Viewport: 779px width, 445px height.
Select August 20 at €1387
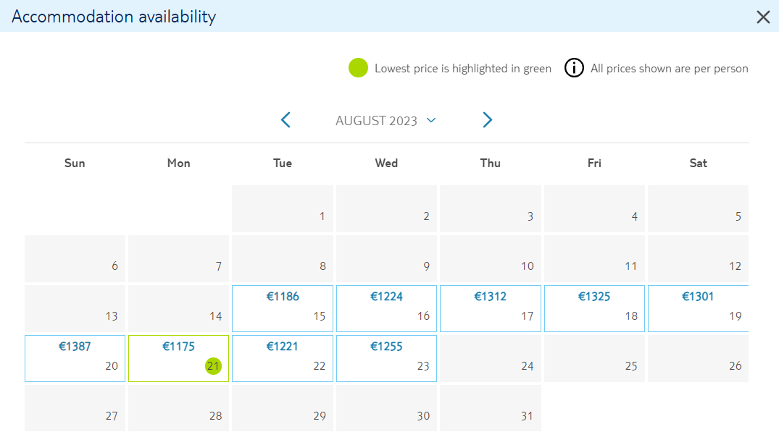(x=75, y=358)
